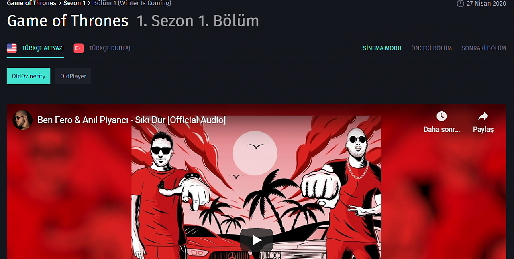Click the Watch later clock icon

click(x=441, y=116)
